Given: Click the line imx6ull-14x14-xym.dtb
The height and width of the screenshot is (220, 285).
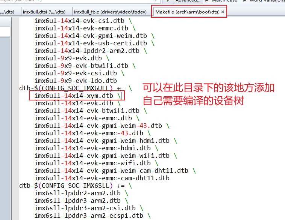Looking at the screenshot, I should pos(77,96).
